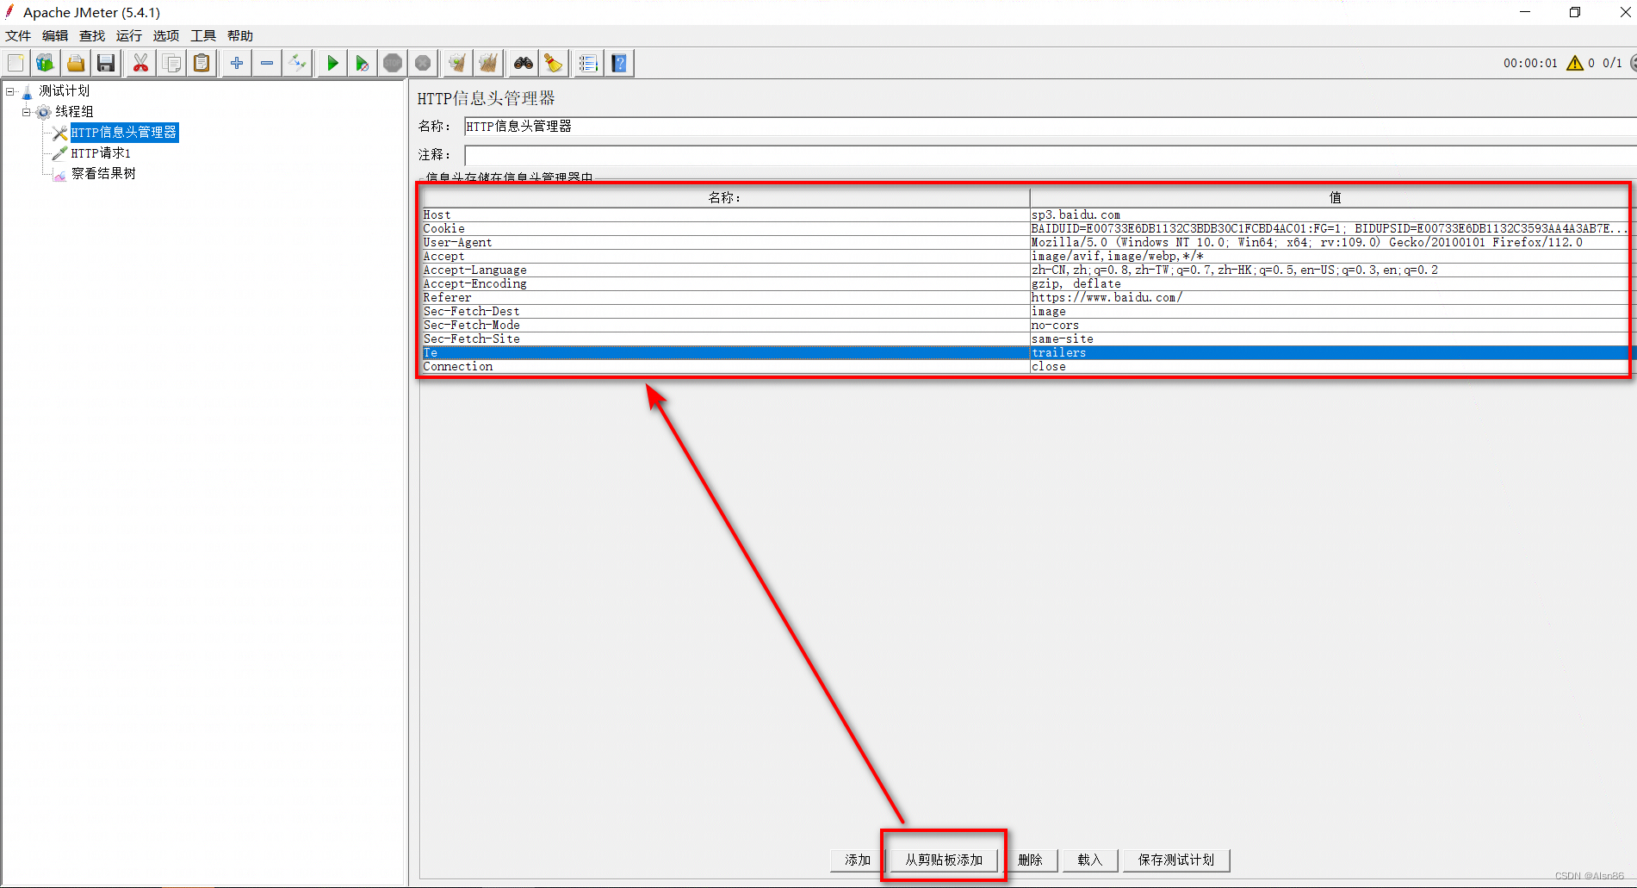Screen dimensions: 1637x888
Task: Start the test with green play icon
Action: (332, 63)
